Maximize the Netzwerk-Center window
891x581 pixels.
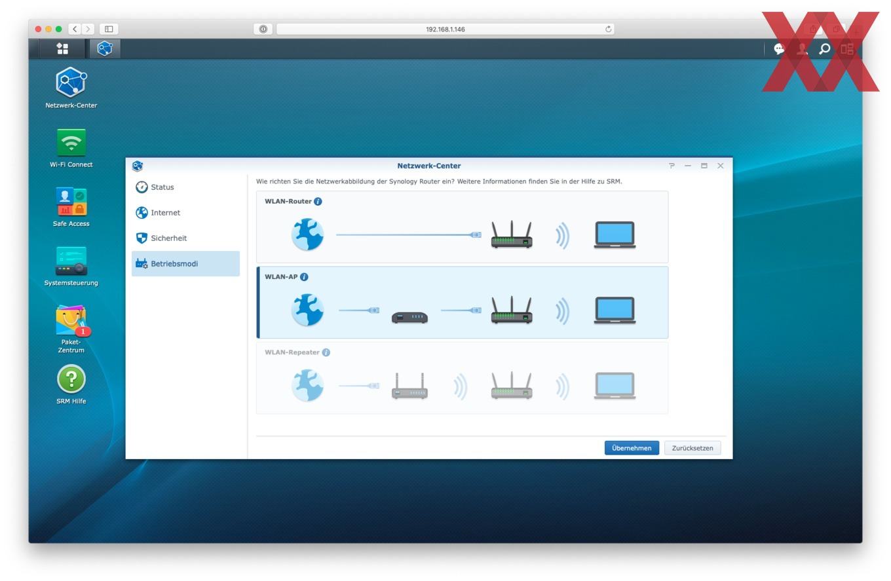pyautogui.click(x=704, y=166)
